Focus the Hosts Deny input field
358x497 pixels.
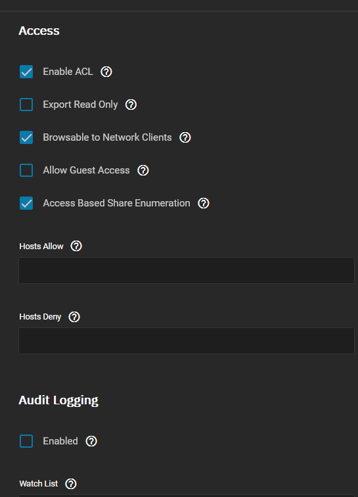point(187,341)
